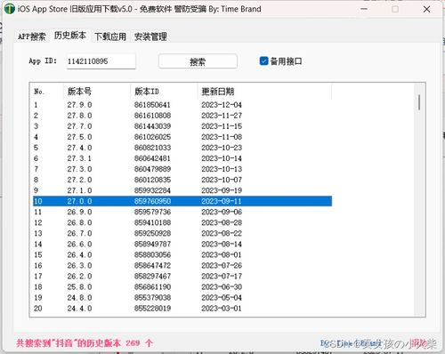This screenshot has width=445, height=354.
Task: Select version ID 861443039
Action: [x=152, y=126]
